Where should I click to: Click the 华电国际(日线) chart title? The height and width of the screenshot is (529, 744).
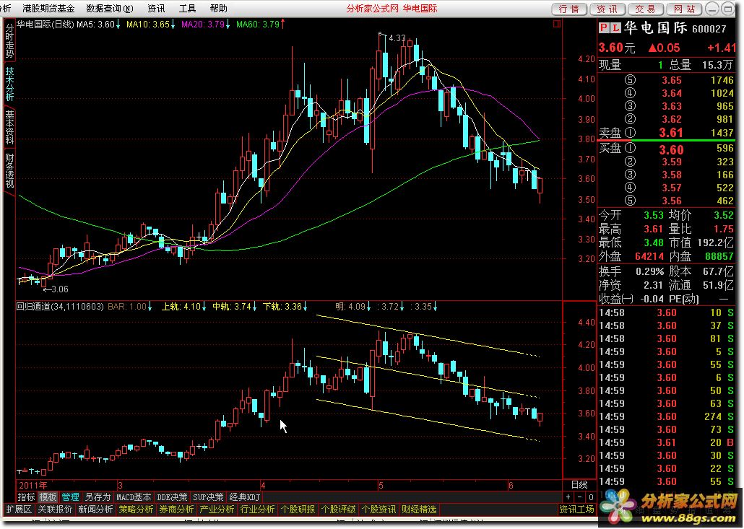click(46, 24)
